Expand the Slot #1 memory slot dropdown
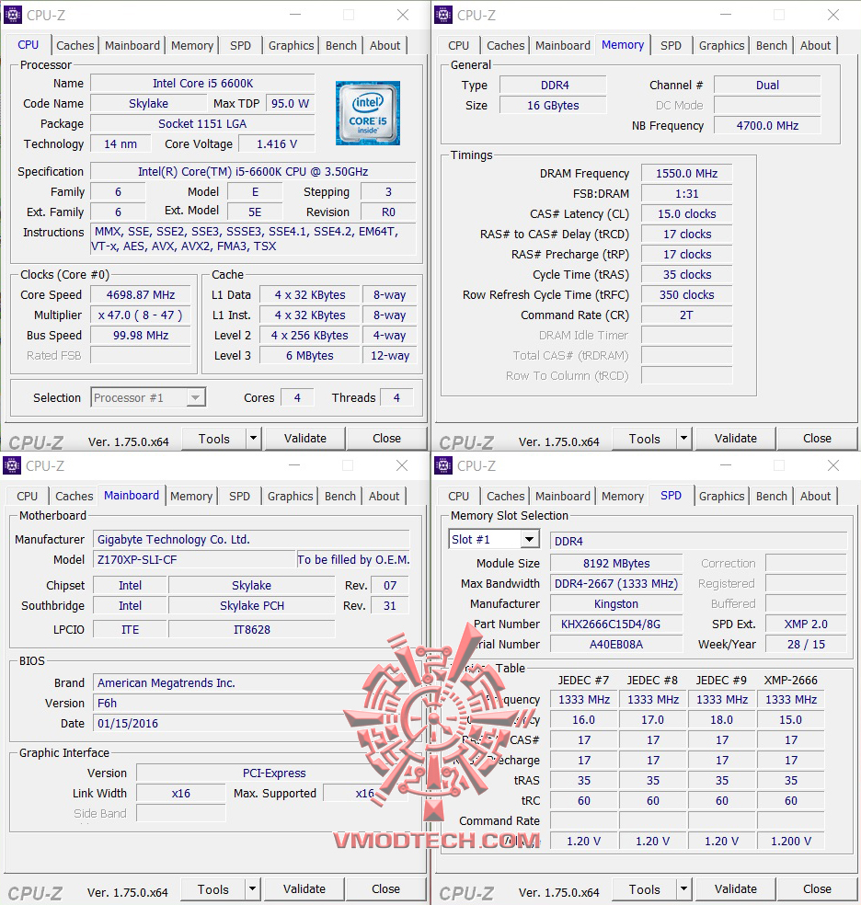The width and height of the screenshot is (861, 905). (x=529, y=540)
